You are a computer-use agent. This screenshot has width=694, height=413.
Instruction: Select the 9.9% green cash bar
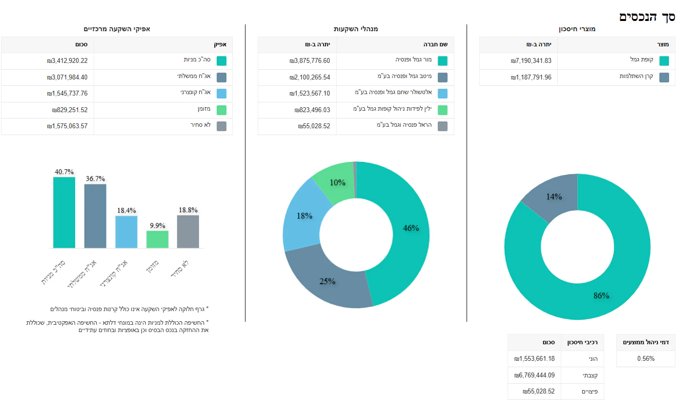coord(158,239)
